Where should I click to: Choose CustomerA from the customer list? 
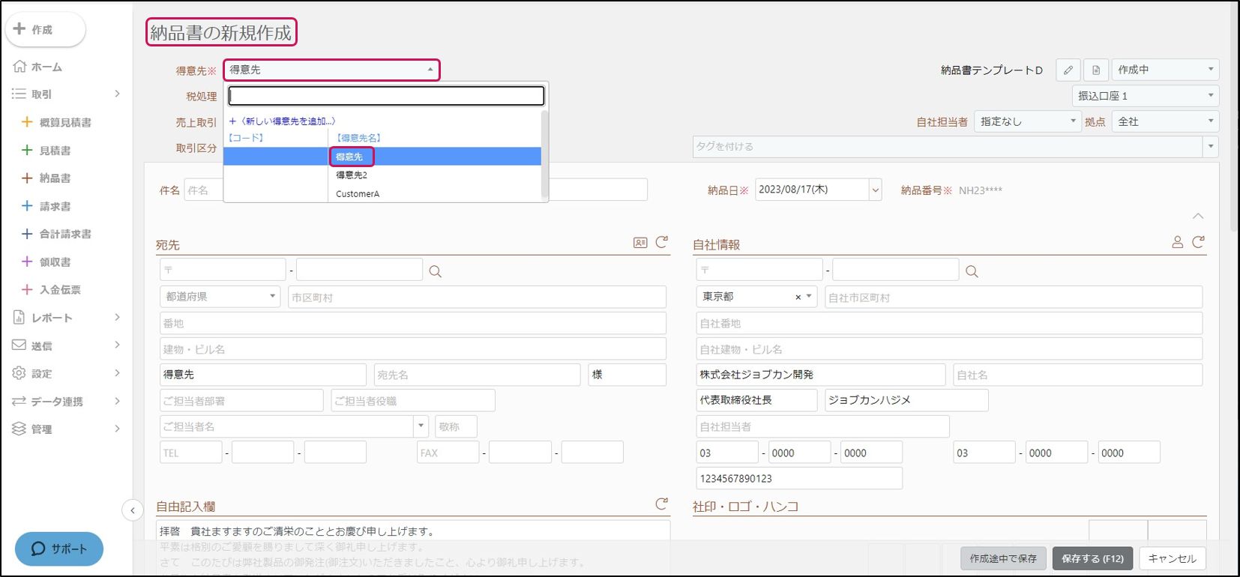(358, 194)
